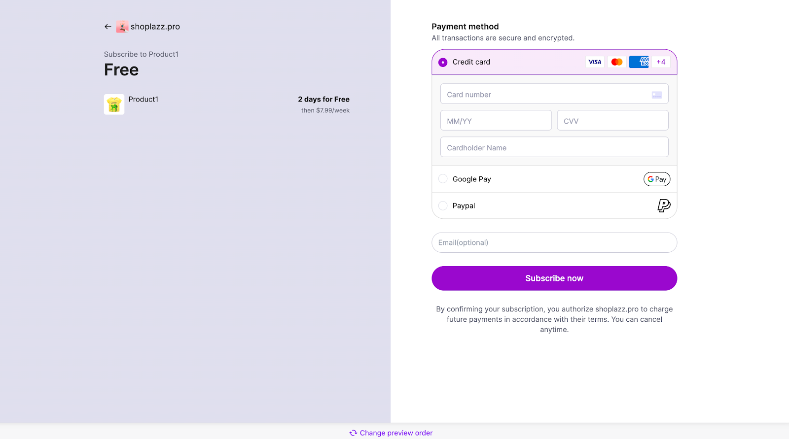The image size is (789, 439).
Task: Click the shoplazz.pro store logo
Action: point(122,27)
